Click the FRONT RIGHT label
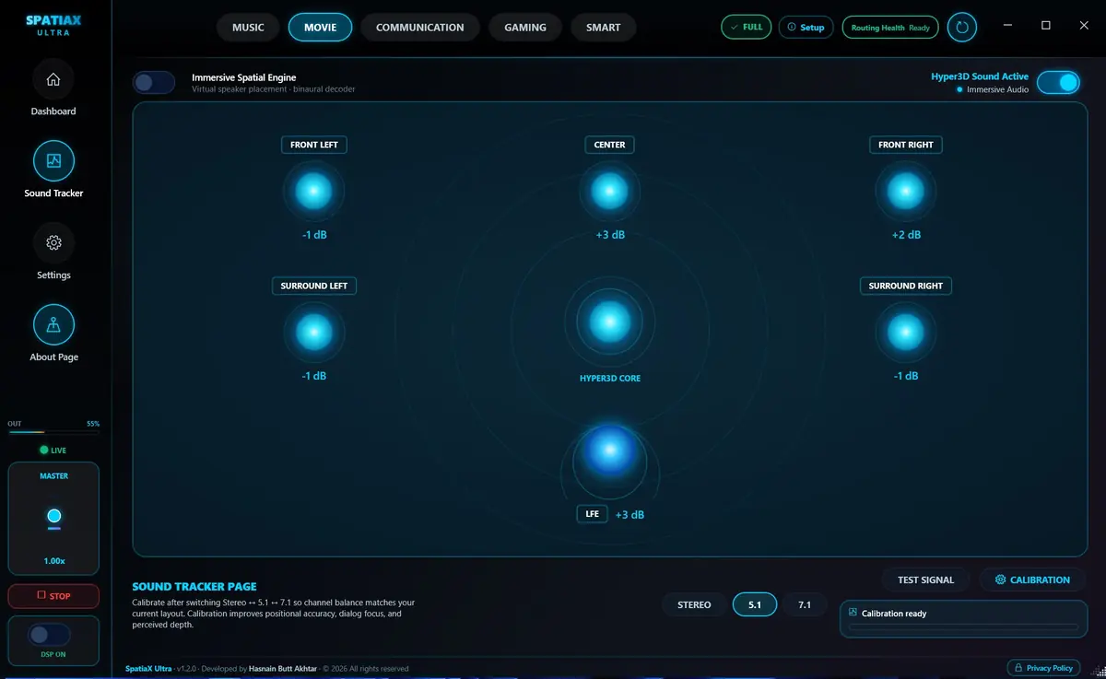The image size is (1106, 679). click(x=905, y=145)
